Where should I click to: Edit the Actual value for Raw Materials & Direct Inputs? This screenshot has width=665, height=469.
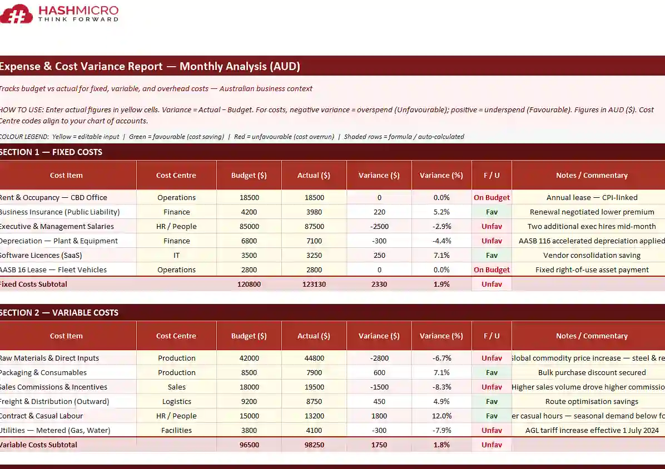pyautogui.click(x=314, y=358)
